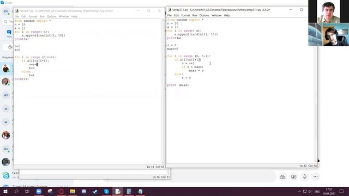This screenshot has width=349, height=196.
Task: Click Skype profile avatar at top left
Action: 6,11
